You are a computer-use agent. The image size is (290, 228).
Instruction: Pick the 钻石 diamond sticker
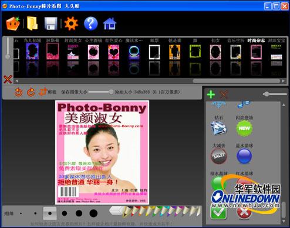pos(218,128)
